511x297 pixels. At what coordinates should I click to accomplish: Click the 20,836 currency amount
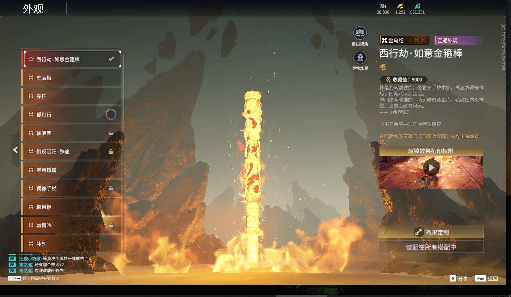click(383, 12)
